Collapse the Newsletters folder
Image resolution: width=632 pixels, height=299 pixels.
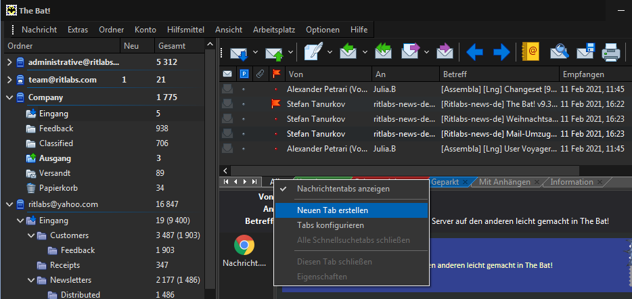click(x=31, y=280)
